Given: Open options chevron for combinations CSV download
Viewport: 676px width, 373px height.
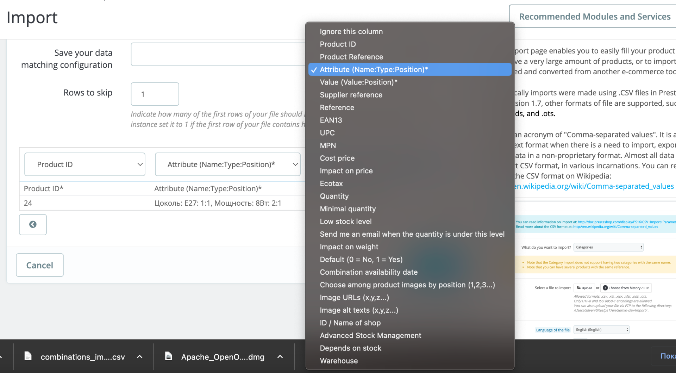Looking at the screenshot, I should (139, 357).
